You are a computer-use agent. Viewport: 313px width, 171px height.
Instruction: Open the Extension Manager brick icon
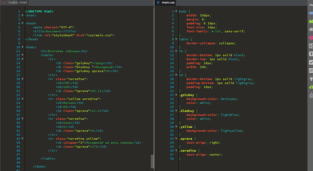click(x=311, y=21)
